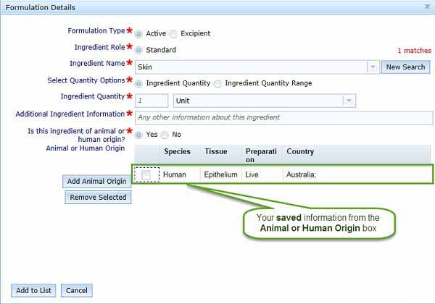Choose the Standard ingredient role
Image resolution: width=435 pixels, height=304 pixels.
139,50
